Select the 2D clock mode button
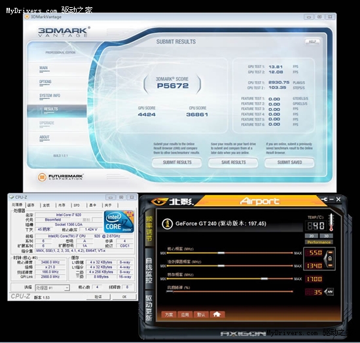 (312, 236)
